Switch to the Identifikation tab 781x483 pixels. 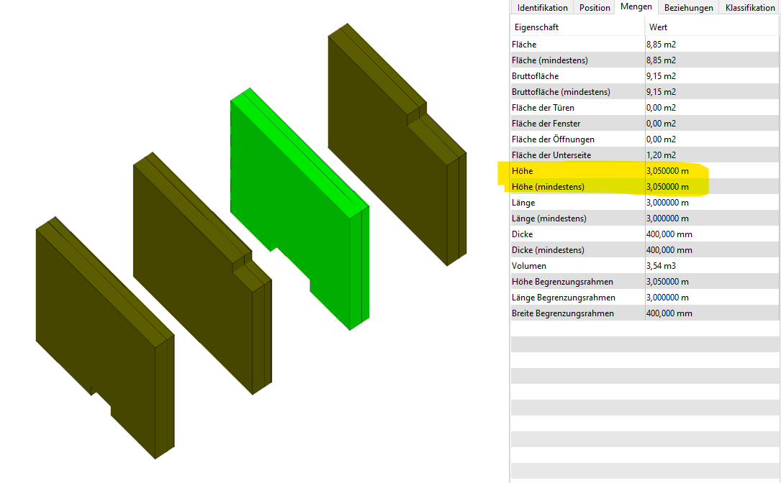pyautogui.click(x=542, y=7)
